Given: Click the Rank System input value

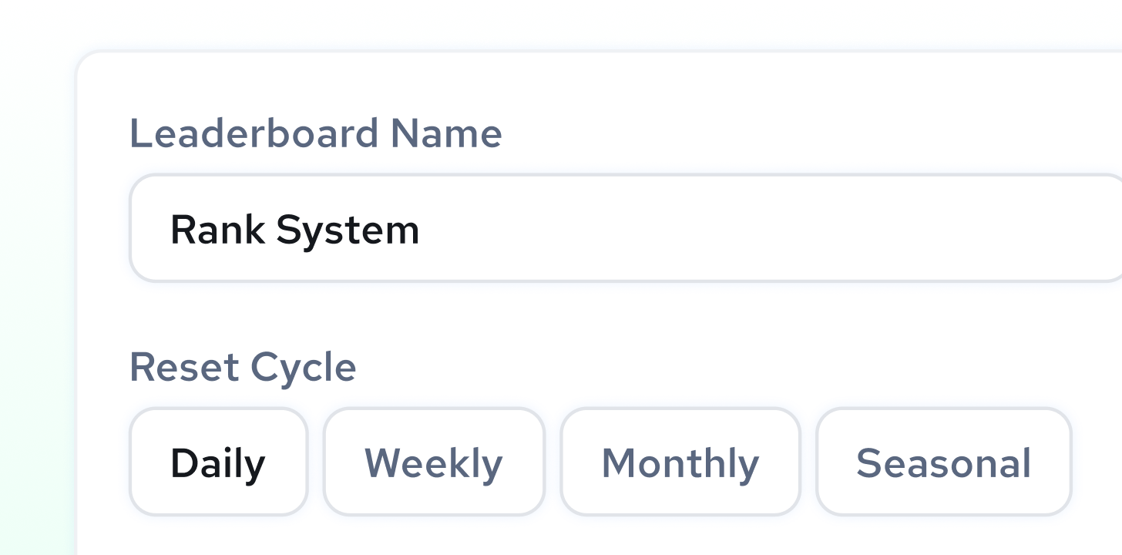Looking at the screenshot, I should (x=295, y=228).
